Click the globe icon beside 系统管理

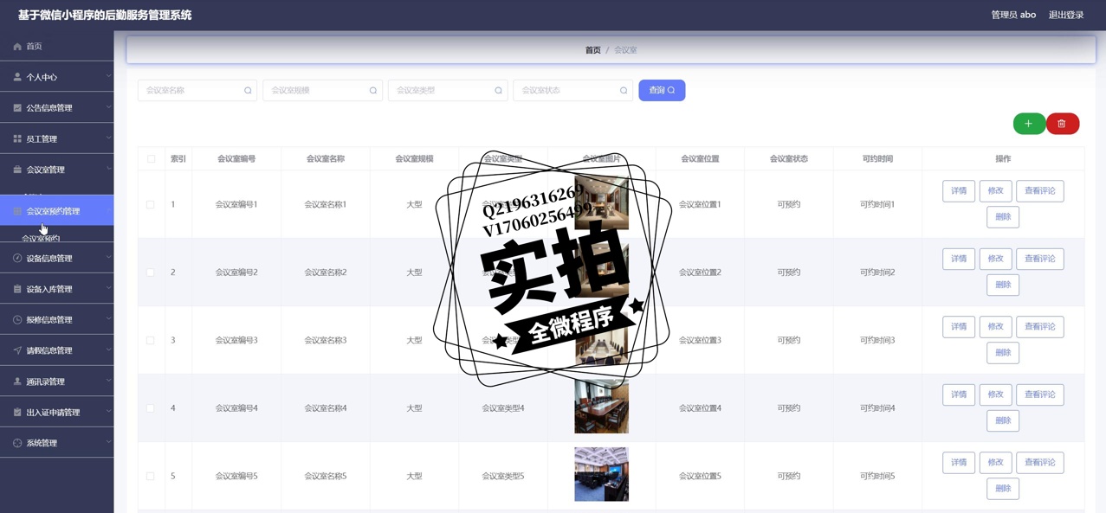tap(17, 443)
